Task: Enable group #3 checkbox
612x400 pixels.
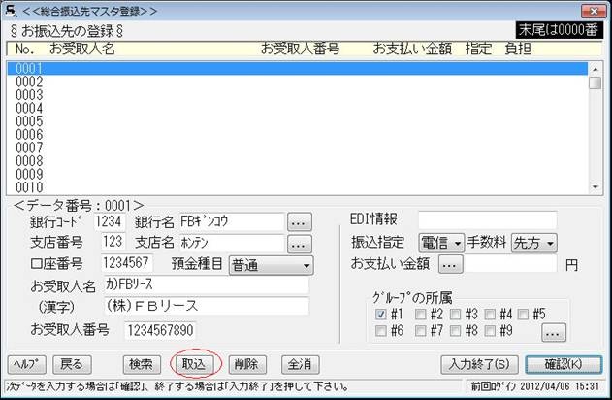Action: pos(455,314)
